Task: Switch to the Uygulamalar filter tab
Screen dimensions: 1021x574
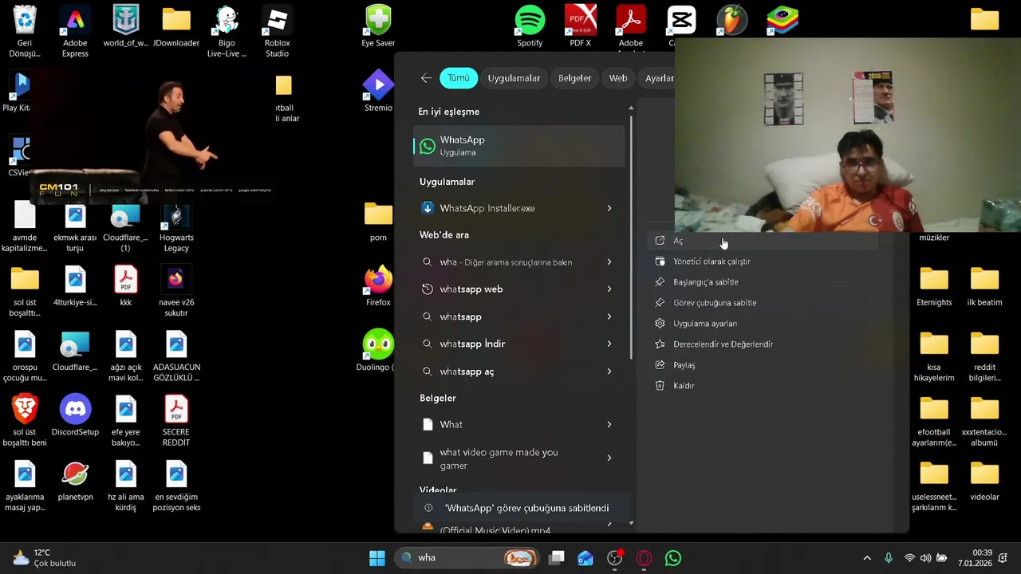Action: pyautogui.click(x=514, y=78)
